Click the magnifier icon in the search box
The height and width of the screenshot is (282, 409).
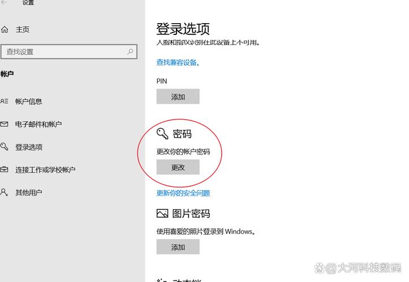point(131,51)
